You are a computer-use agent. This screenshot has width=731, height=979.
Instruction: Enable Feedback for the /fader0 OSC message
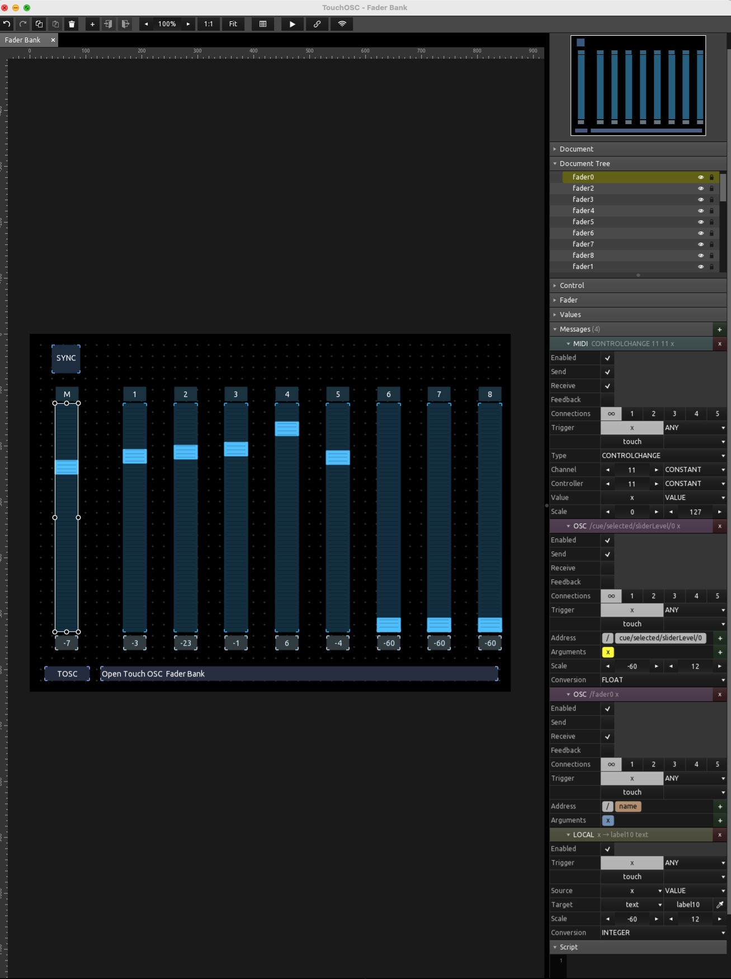tap(607, 750)
